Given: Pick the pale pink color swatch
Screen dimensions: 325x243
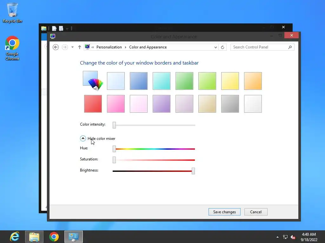Looking at the screenshot, I should (x=139, y=104).
